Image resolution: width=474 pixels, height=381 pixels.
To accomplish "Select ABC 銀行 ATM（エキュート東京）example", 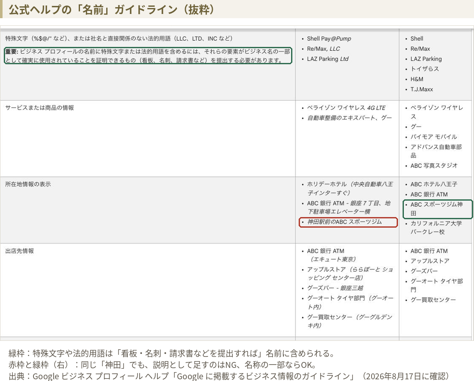I will (331, 255).
